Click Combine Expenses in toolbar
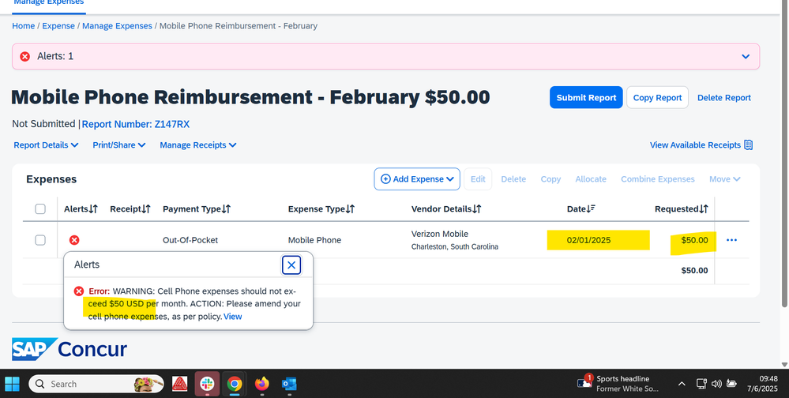The width and height of the screenshot is (789, 398). coord(658,179)
